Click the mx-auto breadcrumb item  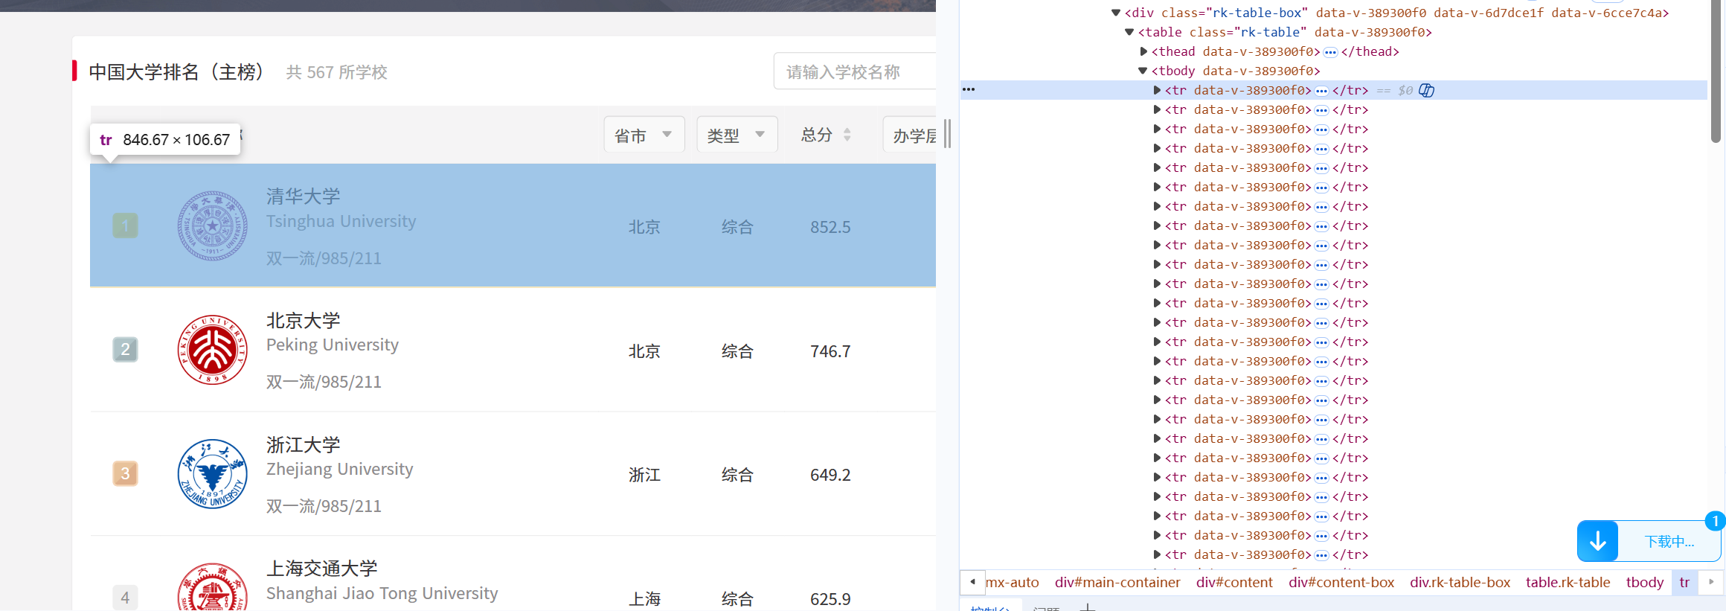click(1012, 582)
